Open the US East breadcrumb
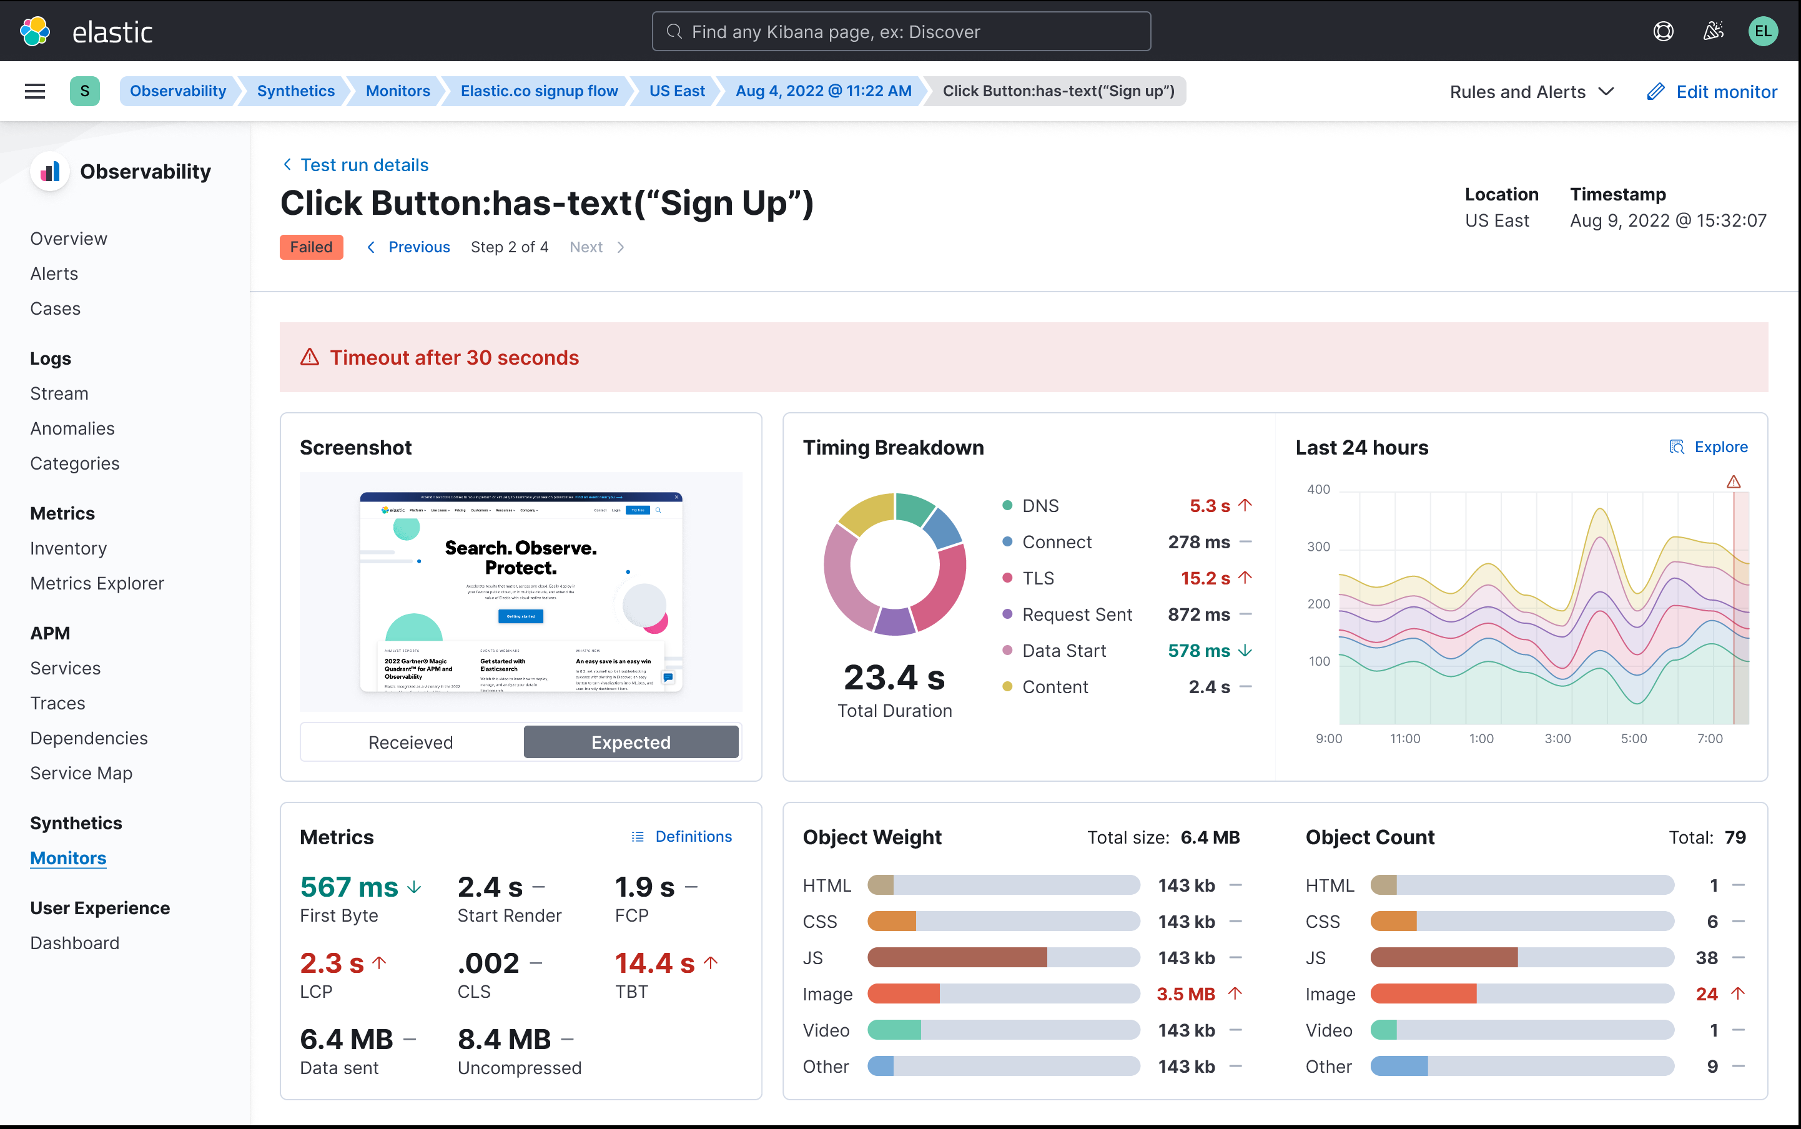Screen dimensions: 1801x1129 (x=676, y=91)
